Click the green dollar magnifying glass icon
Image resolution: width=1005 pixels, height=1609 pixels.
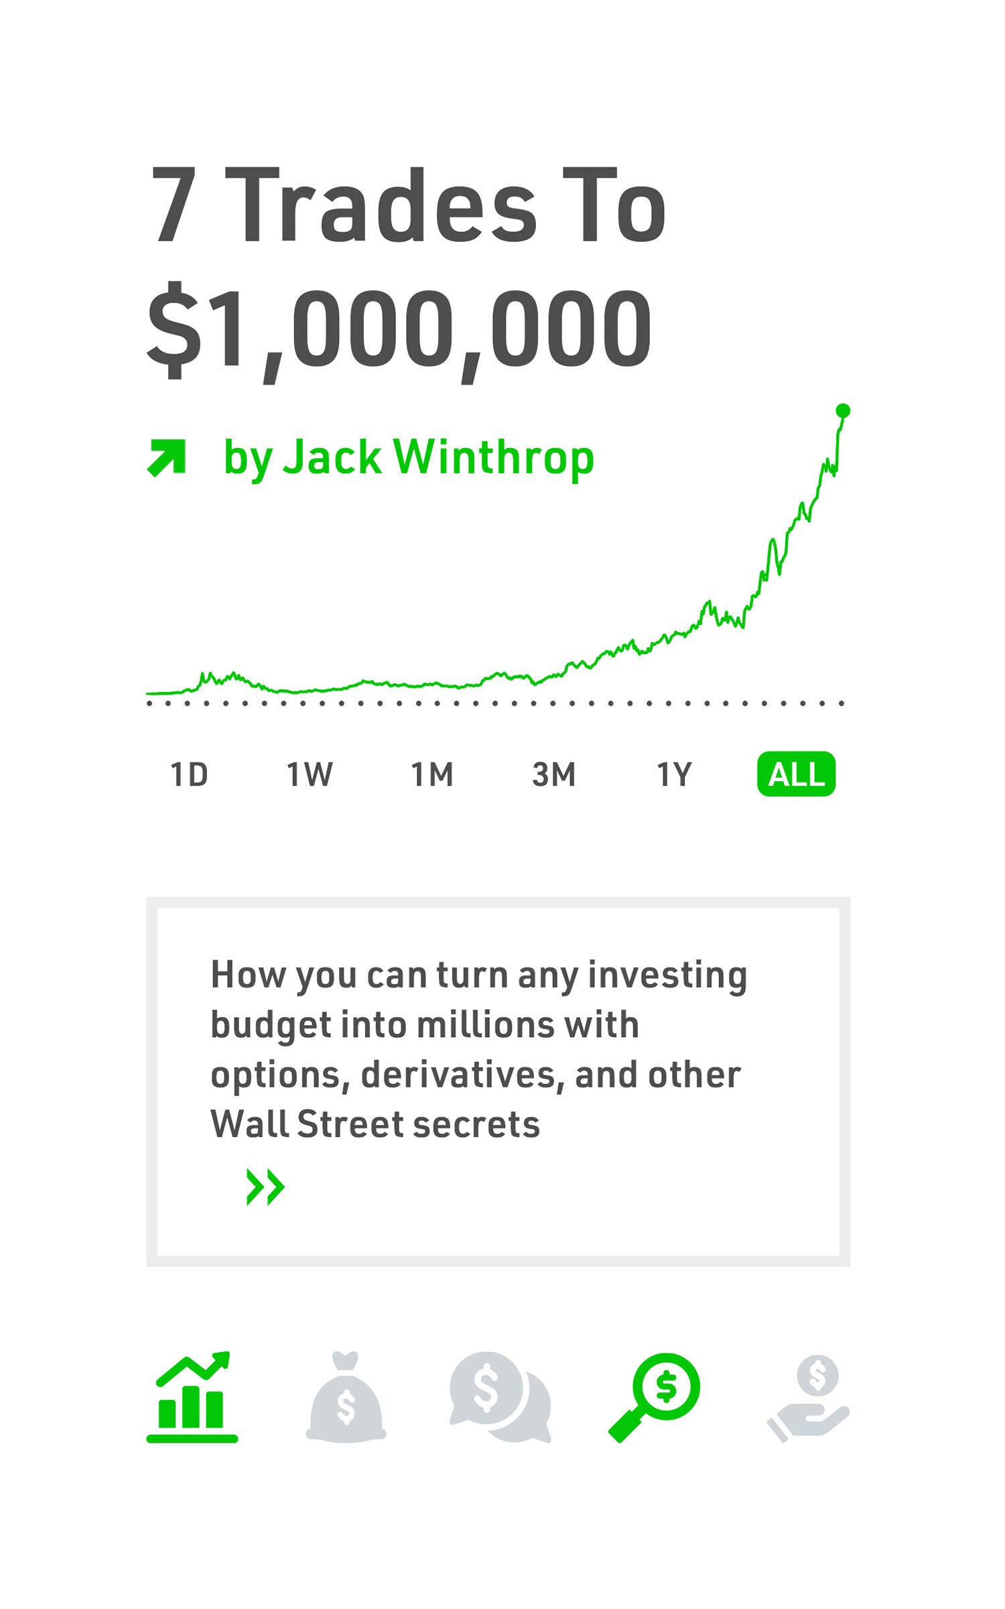655,1397
